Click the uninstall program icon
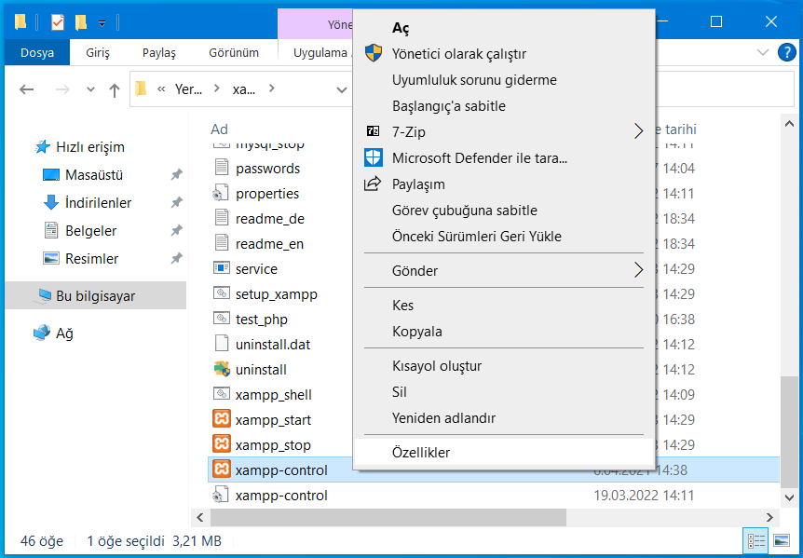 221,369
